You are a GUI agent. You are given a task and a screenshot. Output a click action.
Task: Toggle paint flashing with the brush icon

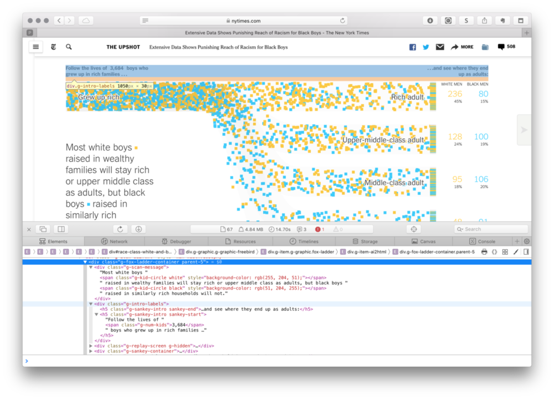pyautogui.click(x=516, y=252)
